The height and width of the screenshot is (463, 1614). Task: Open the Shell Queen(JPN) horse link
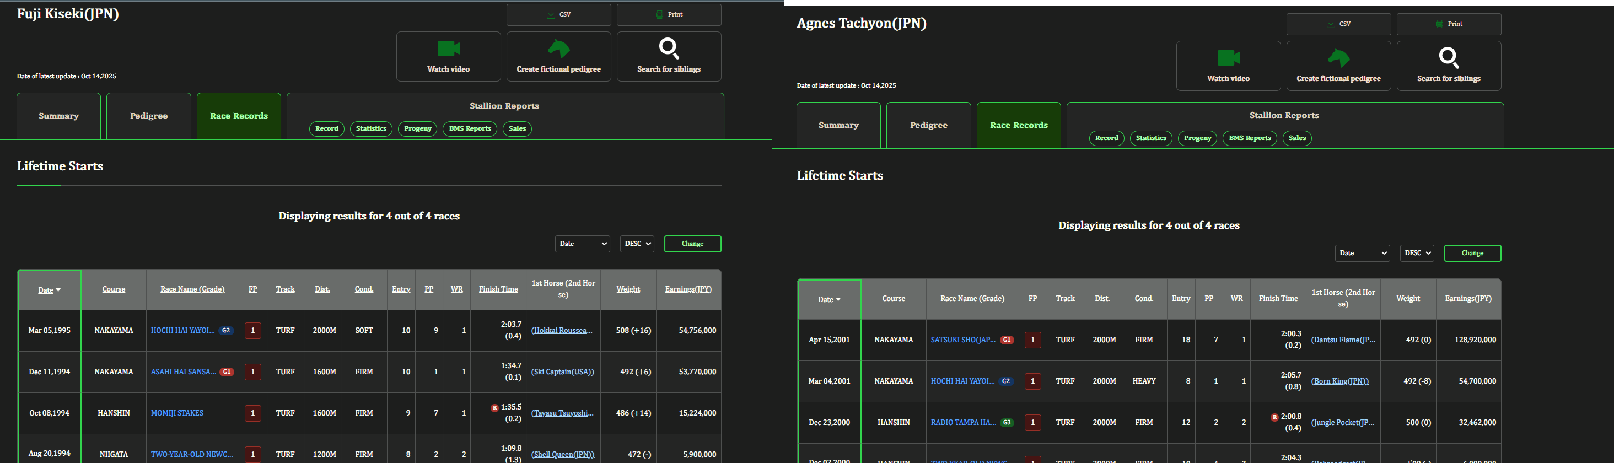pyautogui.click(x=563, y=455)
